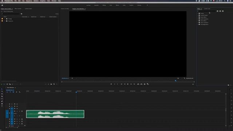
Task: Go to the Premiere Pro Home screen
Action: click(x=2, y=5)
